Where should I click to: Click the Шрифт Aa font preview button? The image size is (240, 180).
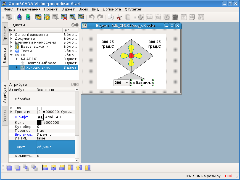40,117
